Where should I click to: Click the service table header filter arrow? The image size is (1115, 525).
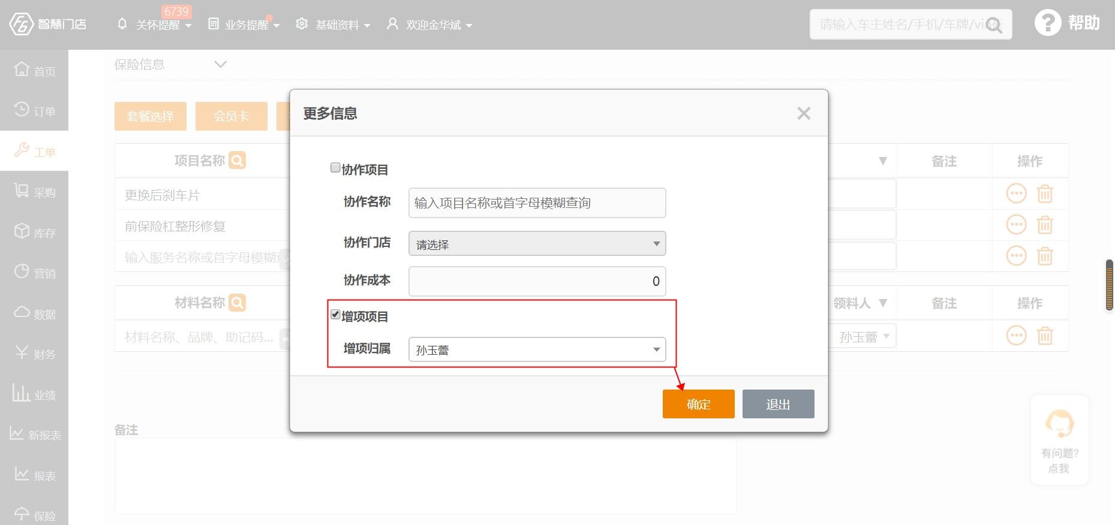coord(883,161)
